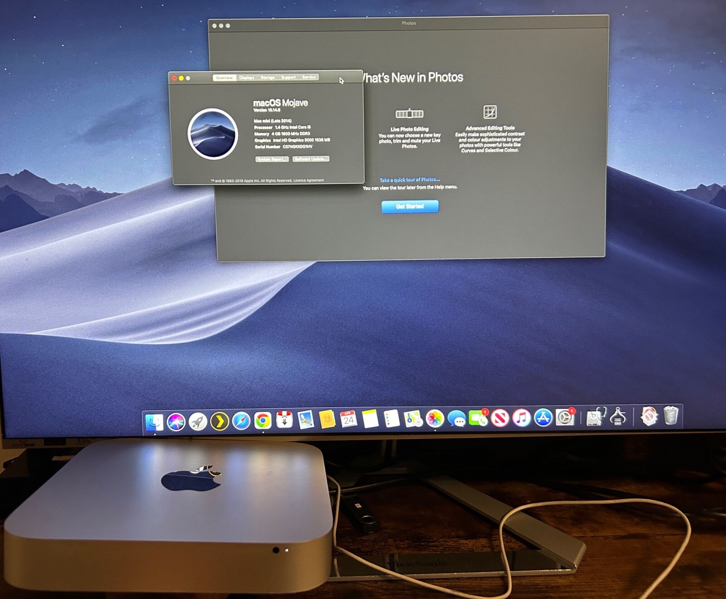Select the Overview tab

pos(224,78)
